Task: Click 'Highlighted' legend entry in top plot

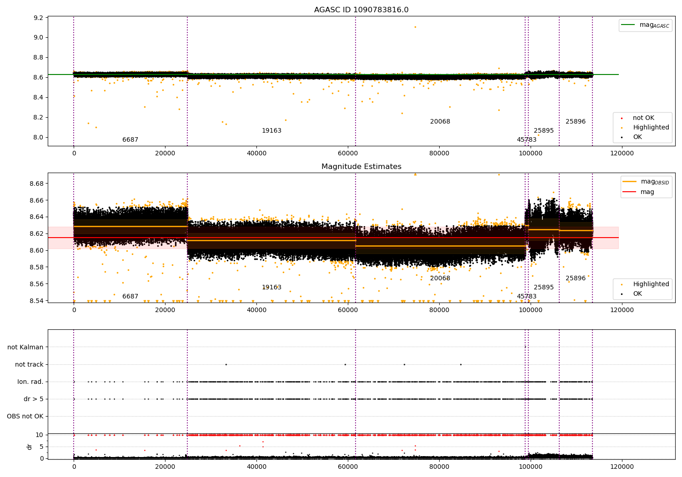Action: 645,128
